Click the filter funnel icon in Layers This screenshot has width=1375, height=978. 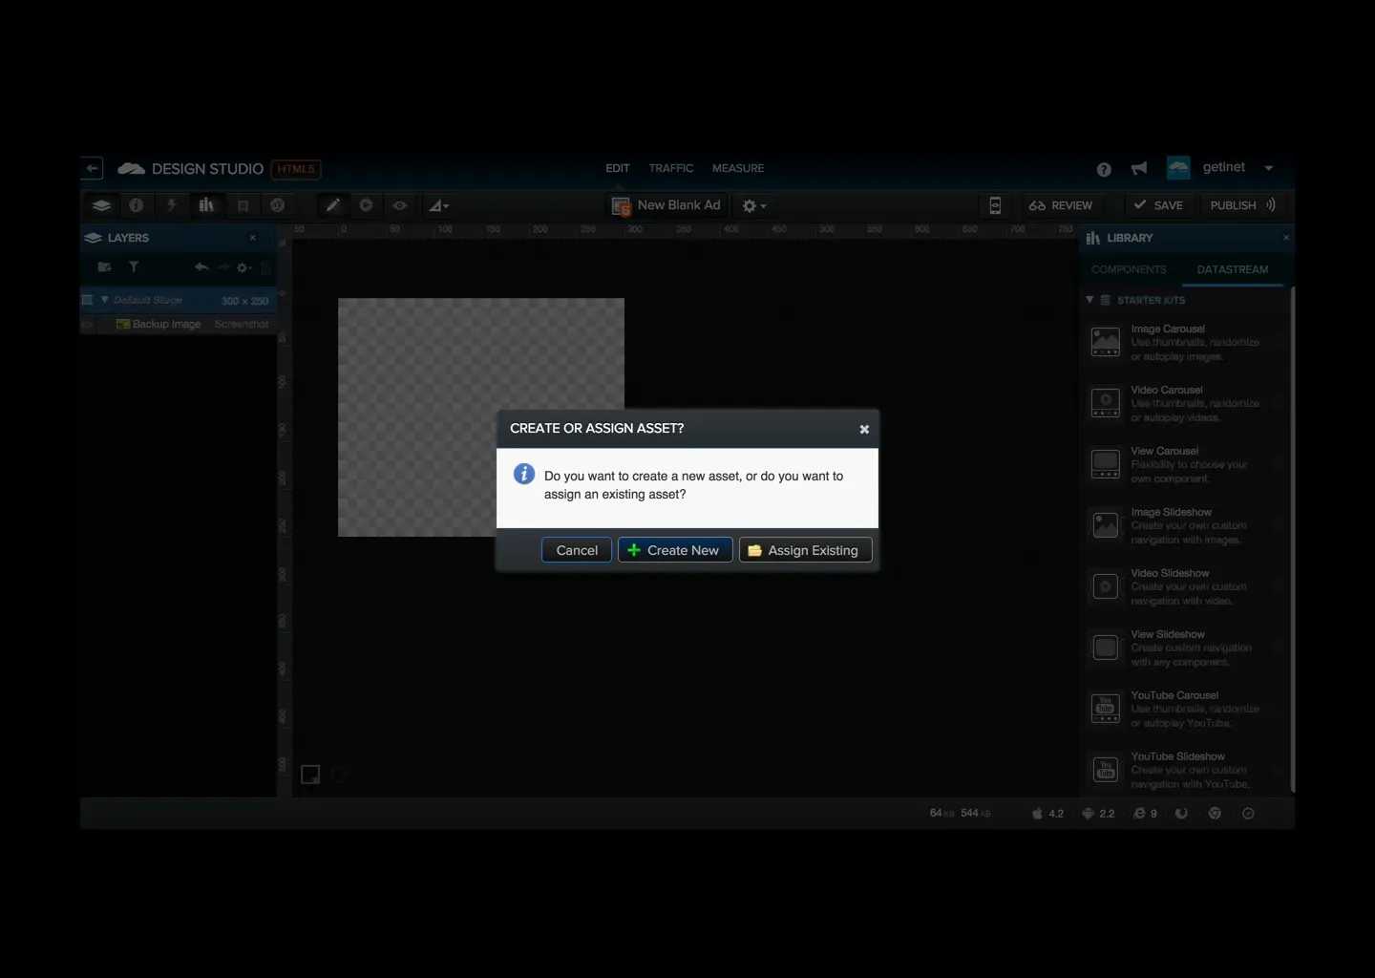(134, 267)
